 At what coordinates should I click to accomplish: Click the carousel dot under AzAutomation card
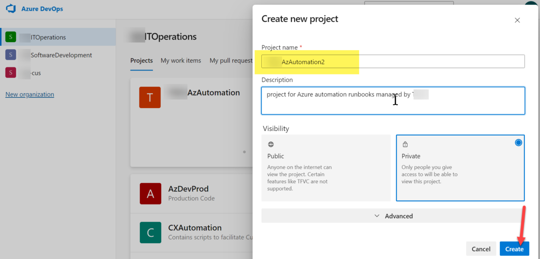click(x=244, y=152)
